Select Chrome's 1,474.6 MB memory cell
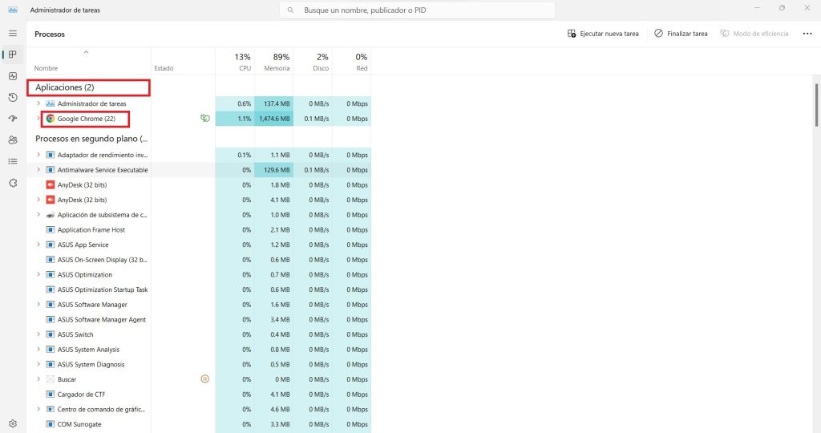Image resolution: width=821 pixels, height=433 pixels. [x=274, y=119]
